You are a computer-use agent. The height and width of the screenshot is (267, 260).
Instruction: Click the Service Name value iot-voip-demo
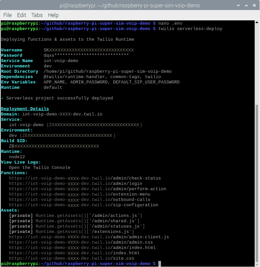coord(61,61)
